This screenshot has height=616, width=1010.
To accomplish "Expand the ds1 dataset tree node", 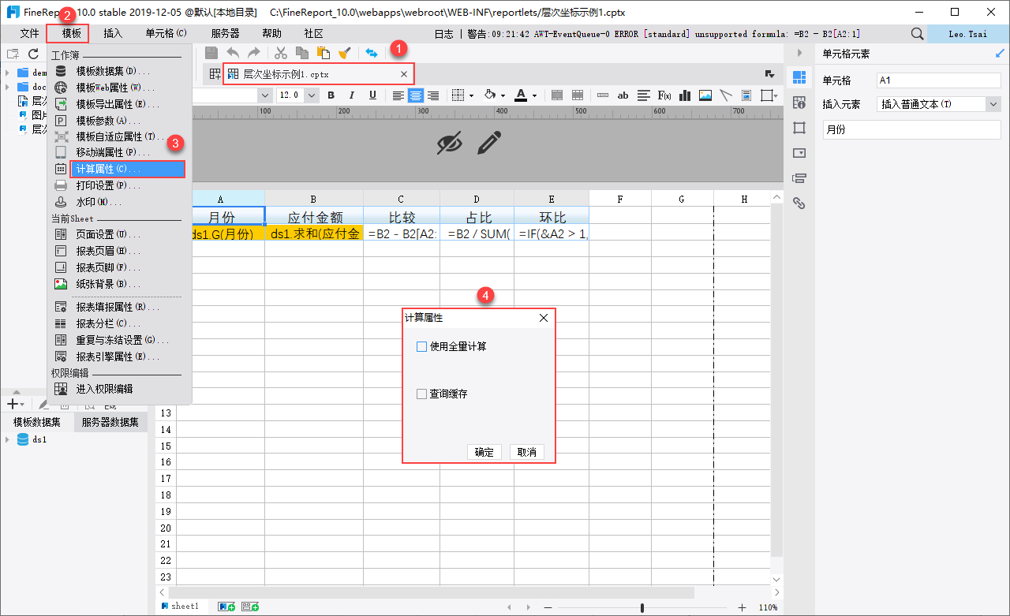I will pos(7,439).
